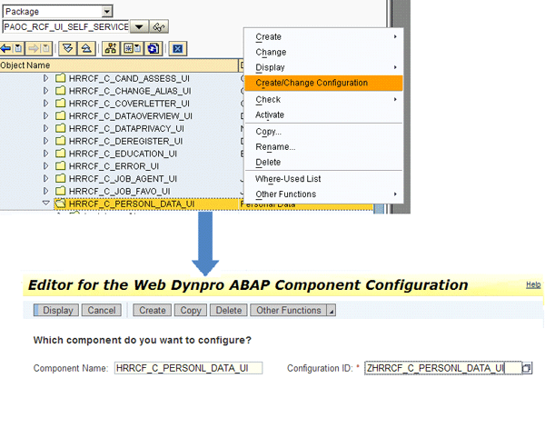The height and width of the screenshot is (448, 545).
Task: Click the glasses display icon beside package name
Action: pos(160,27)
